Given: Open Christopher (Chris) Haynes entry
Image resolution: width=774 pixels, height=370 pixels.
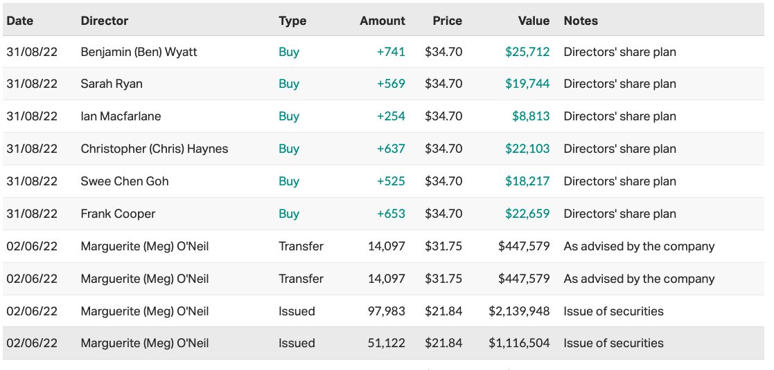Looking at the screenshot, I should click(154, 149).
